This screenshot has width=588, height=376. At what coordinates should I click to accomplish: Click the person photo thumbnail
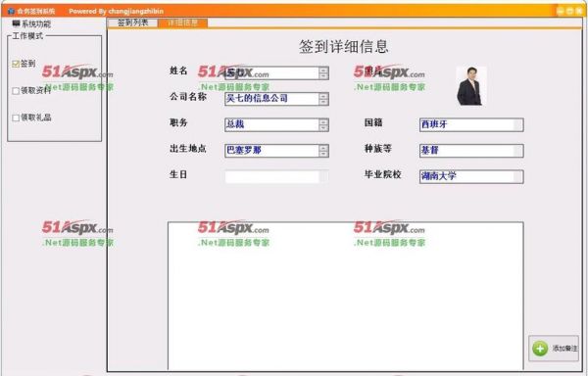[471, 86]
